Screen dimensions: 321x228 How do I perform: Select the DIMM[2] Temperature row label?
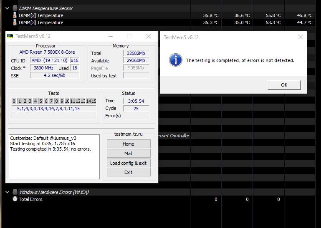point(41,15)
